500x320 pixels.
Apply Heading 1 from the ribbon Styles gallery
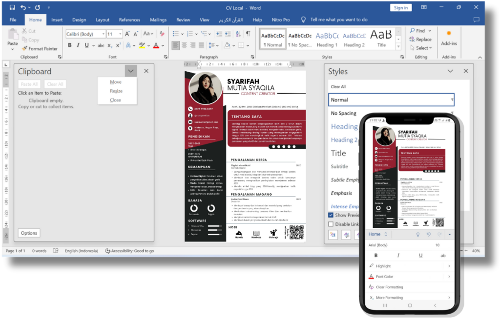(x=327, y=39)
